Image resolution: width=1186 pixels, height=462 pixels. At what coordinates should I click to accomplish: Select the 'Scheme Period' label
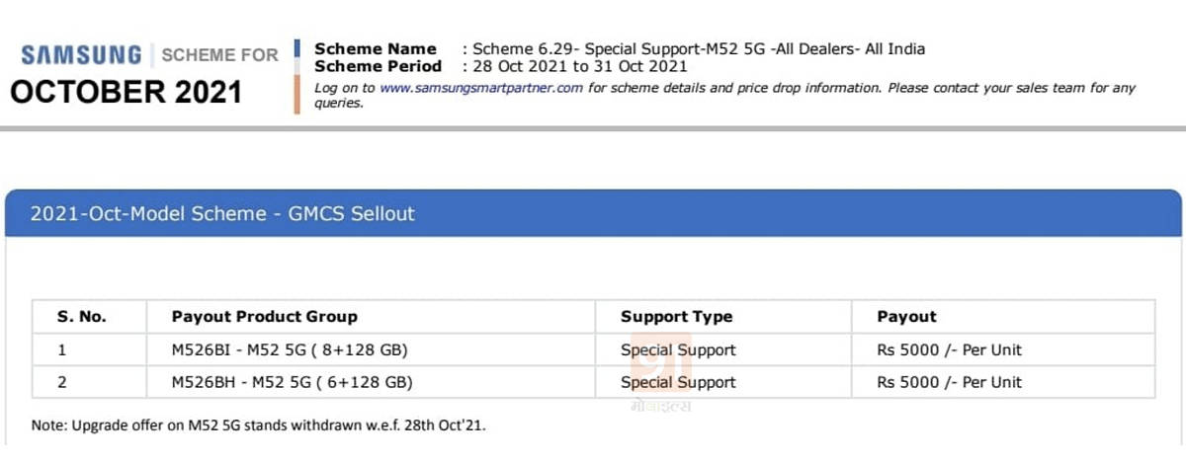tap(378, 66)
